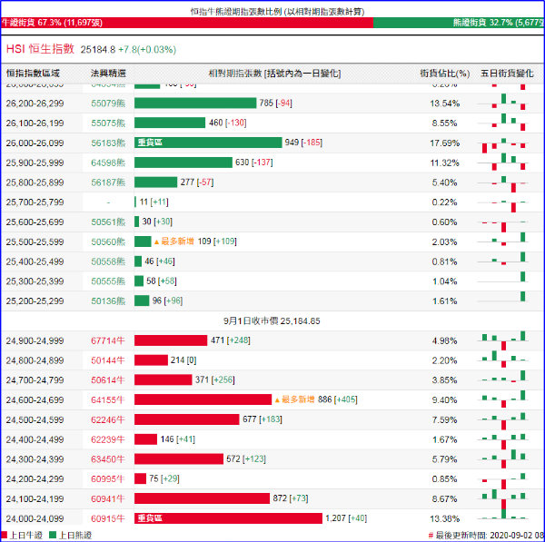Screen dimensions: 545x542
Task: Click the red bar for 24,100-24,199
Action: click(x=202, y=498)
